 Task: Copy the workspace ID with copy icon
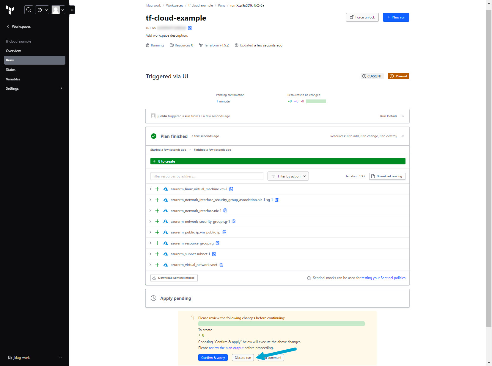pos(190,28)
